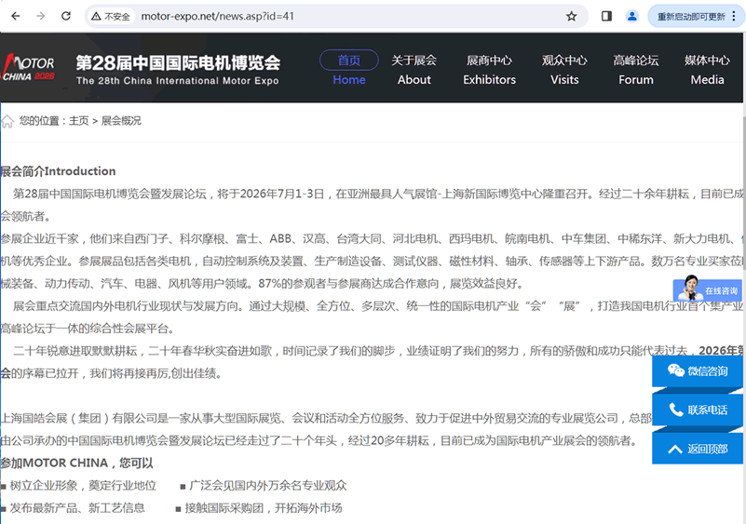The image size is (746, 524).
Task: Bookmark this page with star icon
Action: pyautogui.click(x=571, y=16)
